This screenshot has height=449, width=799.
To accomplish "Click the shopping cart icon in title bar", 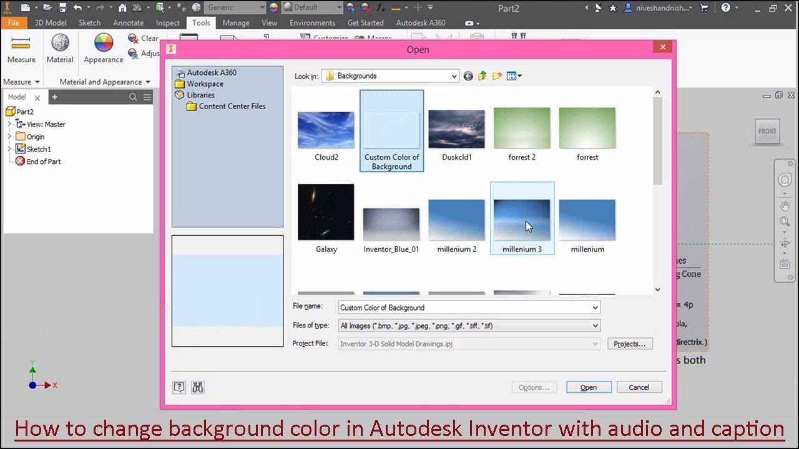I will pos(704,7).
